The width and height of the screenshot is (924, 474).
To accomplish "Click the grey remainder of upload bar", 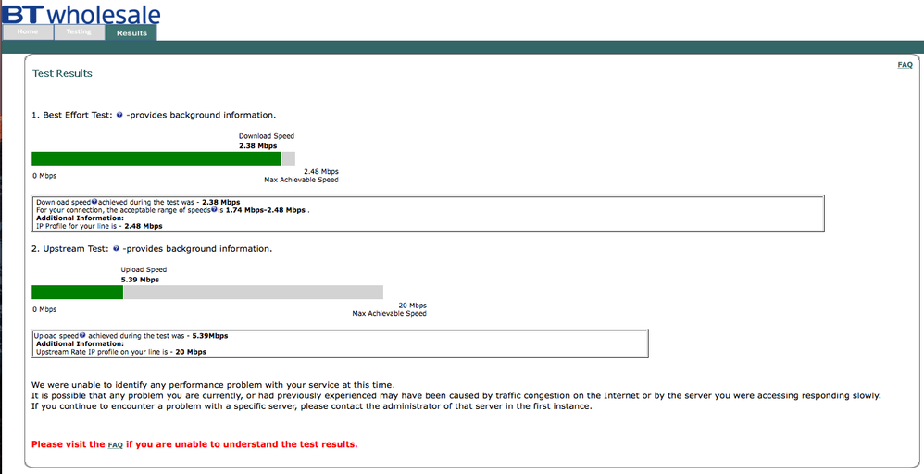I will click(254, 293).
